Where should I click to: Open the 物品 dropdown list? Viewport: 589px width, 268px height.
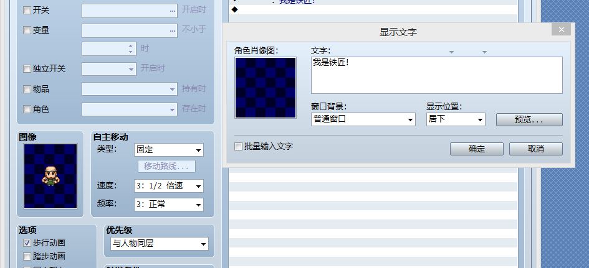130,89
